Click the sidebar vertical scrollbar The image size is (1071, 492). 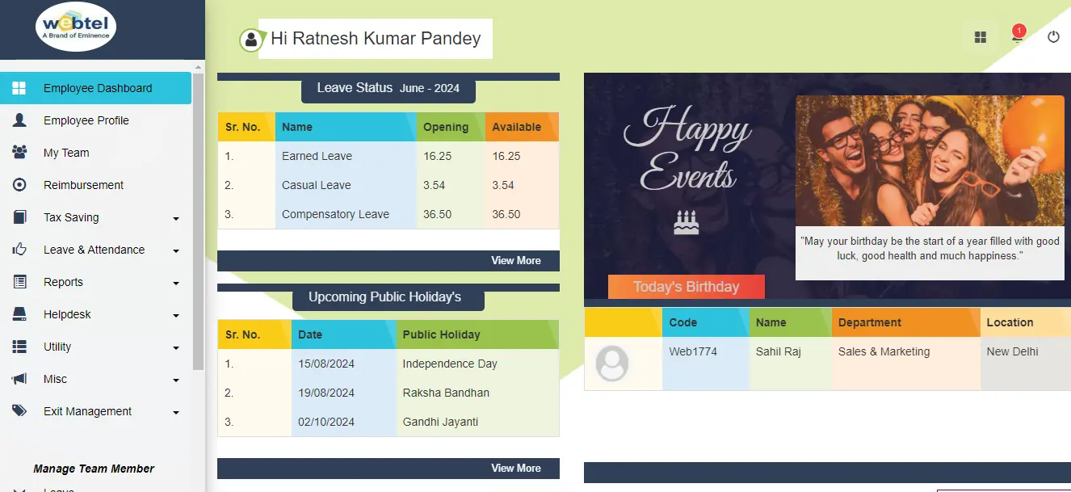point(199,221)
